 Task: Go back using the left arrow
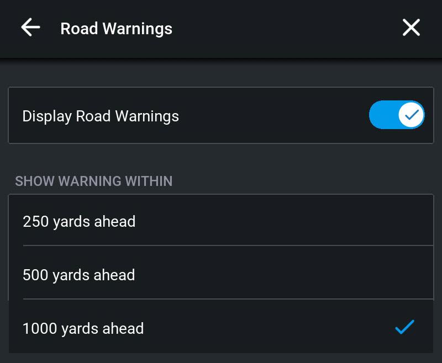click(30, 28)
